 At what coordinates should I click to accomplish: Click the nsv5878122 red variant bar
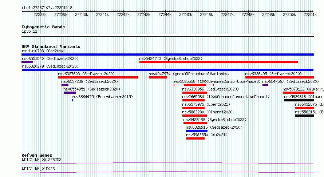tap(299, 93)
